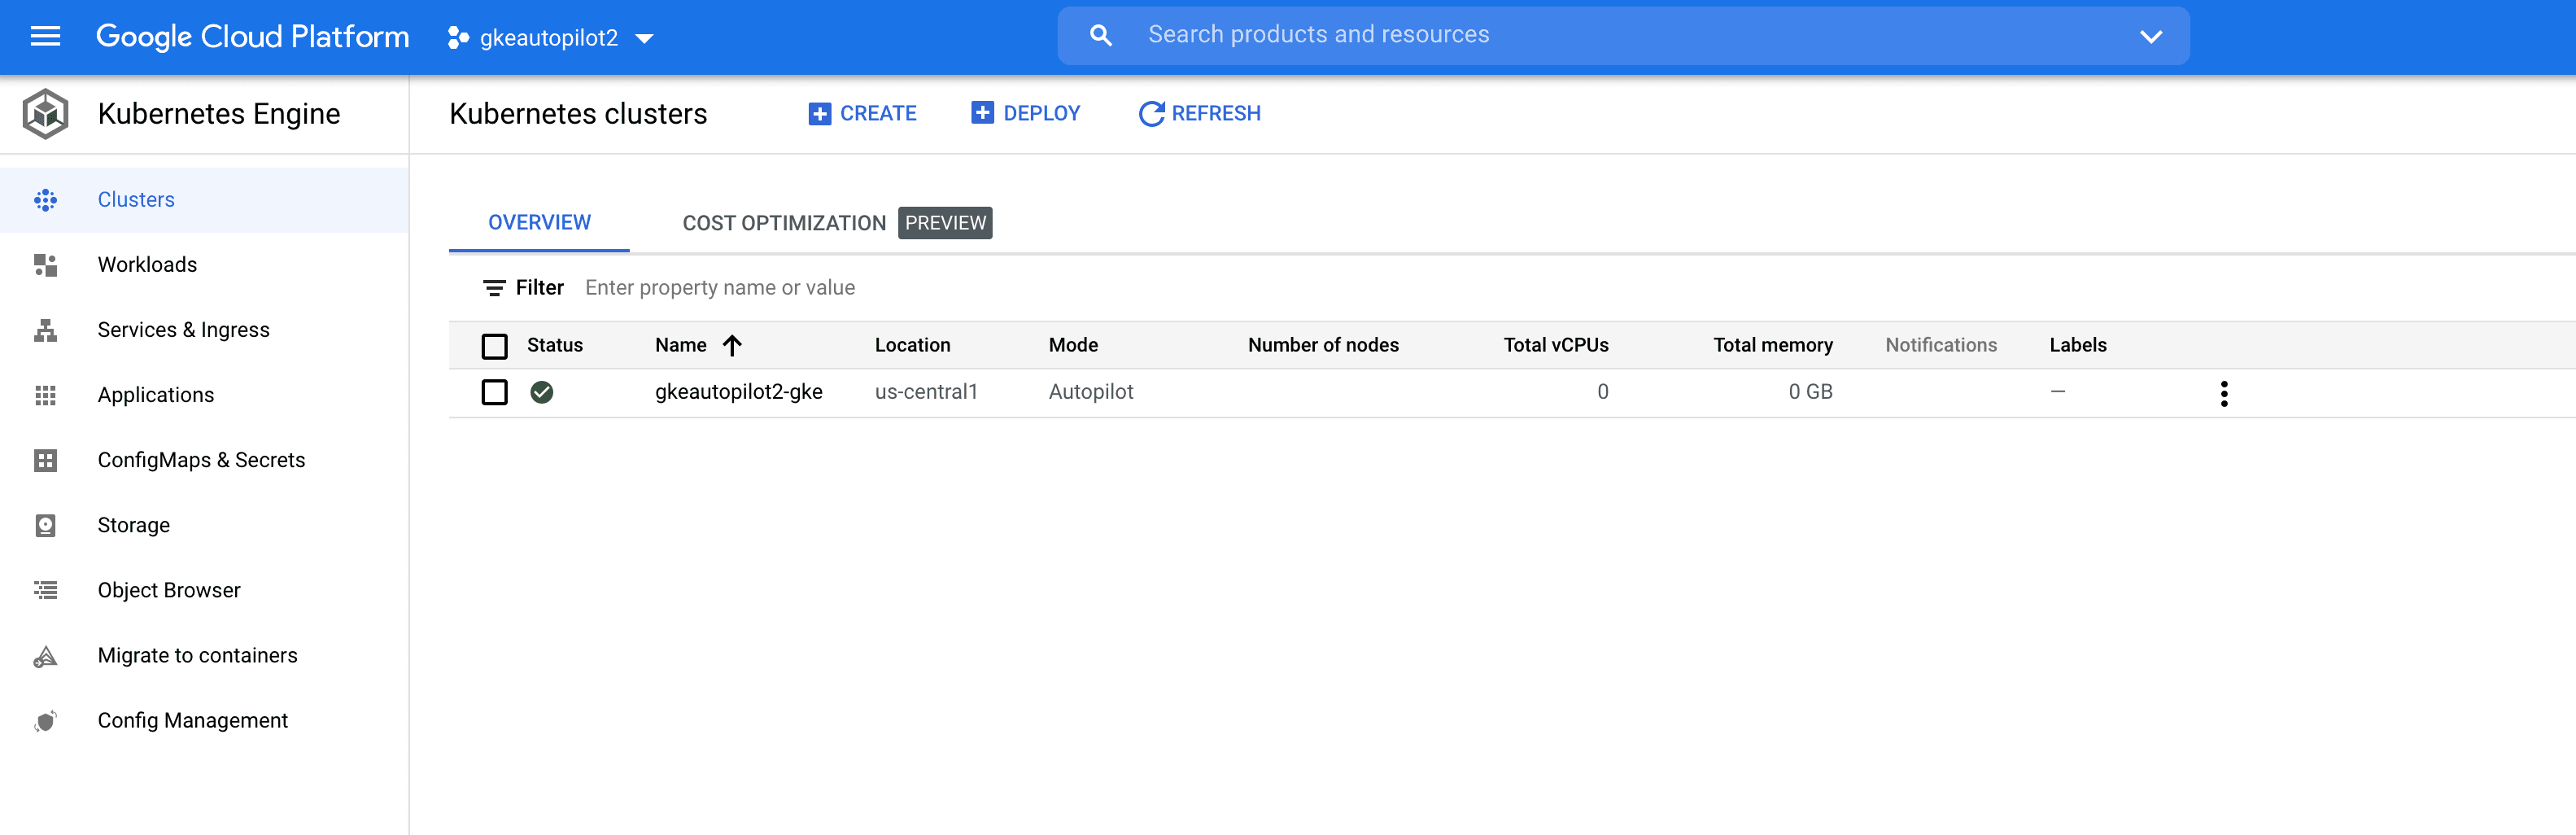Image resolution: width=2576 pixels, height=835 pixels.
Task: Open the gkeautopilot2 project selector dropdown
Action: [550, 38]
